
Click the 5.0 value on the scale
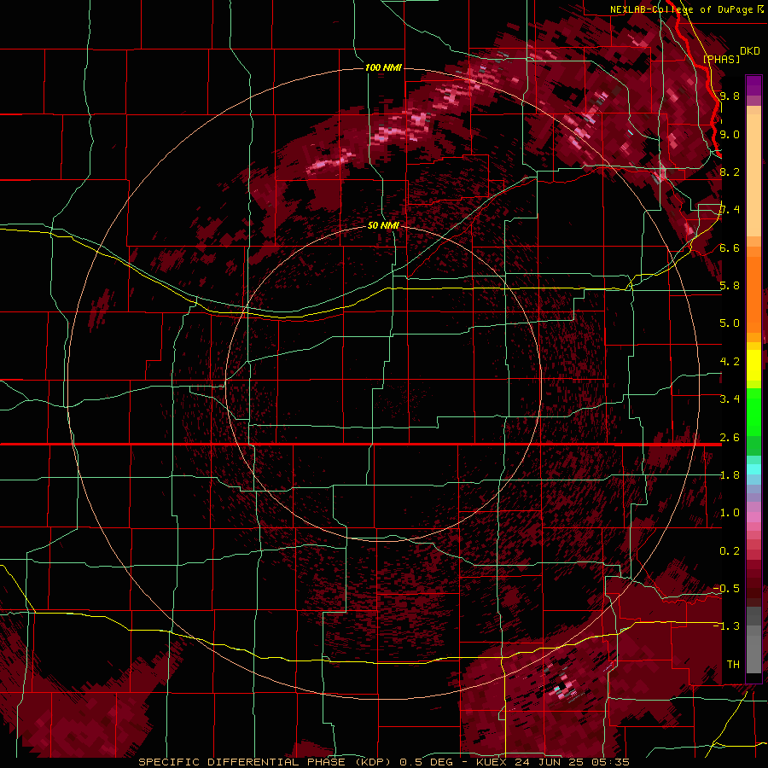click(x=730, y=323)
